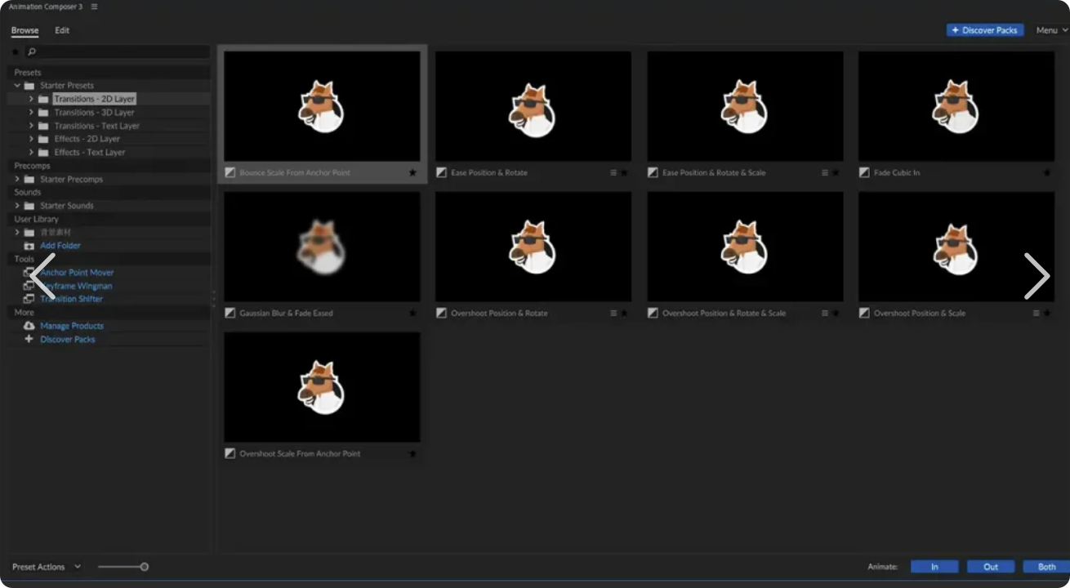Click the preset type icon beside Overshoot Scale From Anchor Point
This screenshot has width=1070, height=588.
point(230,454)
